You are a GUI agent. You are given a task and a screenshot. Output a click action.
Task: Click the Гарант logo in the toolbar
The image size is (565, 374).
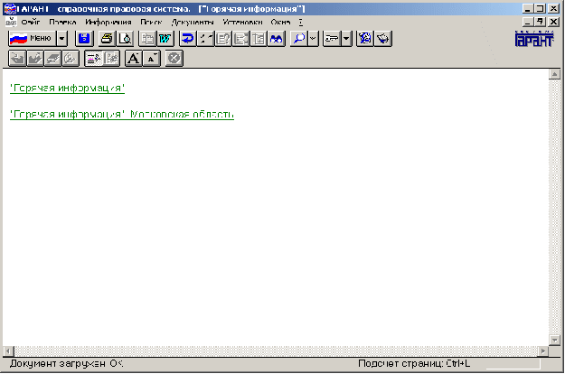click(534, 39)
